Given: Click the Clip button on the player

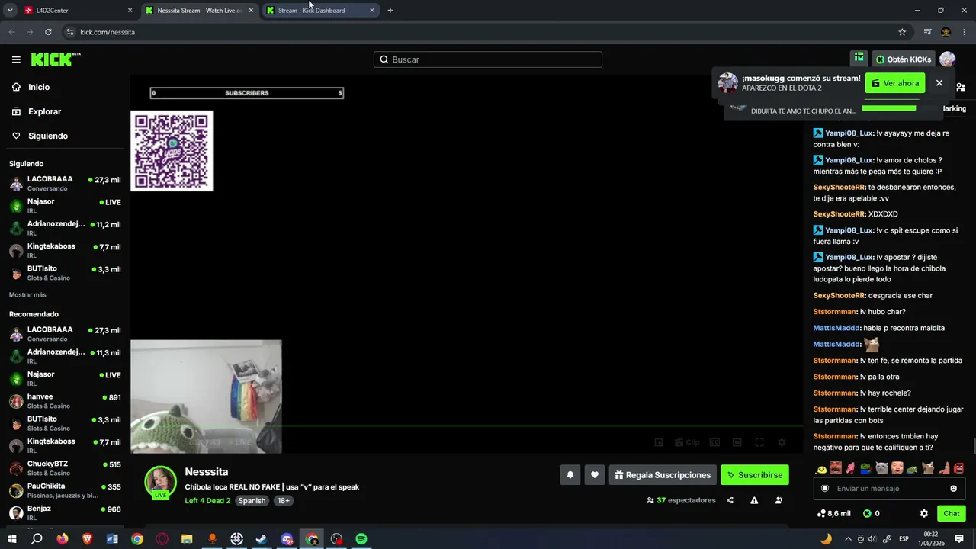Looking at the screenshot, I should coord(687,442).
